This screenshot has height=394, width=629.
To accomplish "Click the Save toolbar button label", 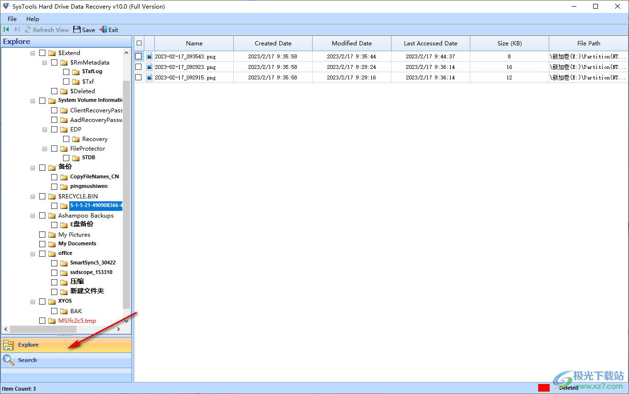I will click(88, 30).
